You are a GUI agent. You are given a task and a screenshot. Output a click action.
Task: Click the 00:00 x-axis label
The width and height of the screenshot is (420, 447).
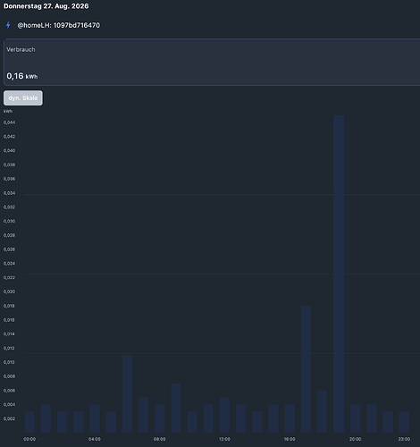coord(29,439)
